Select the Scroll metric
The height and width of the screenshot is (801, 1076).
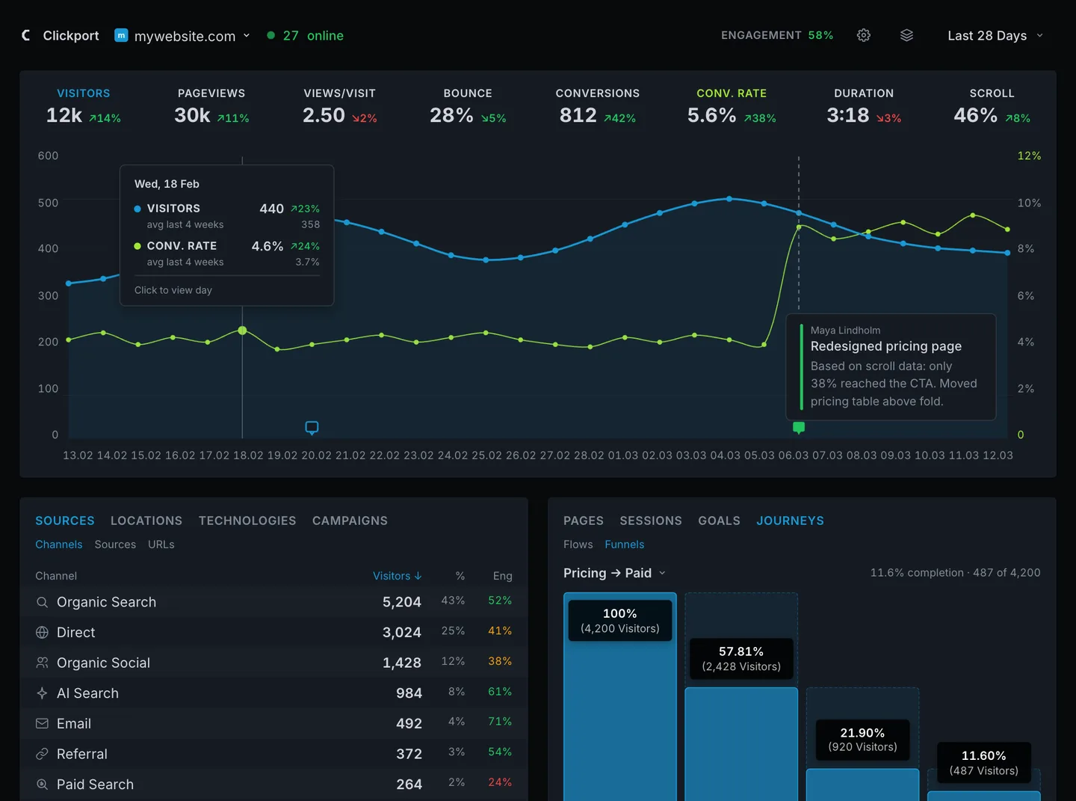tap(992, 106)
